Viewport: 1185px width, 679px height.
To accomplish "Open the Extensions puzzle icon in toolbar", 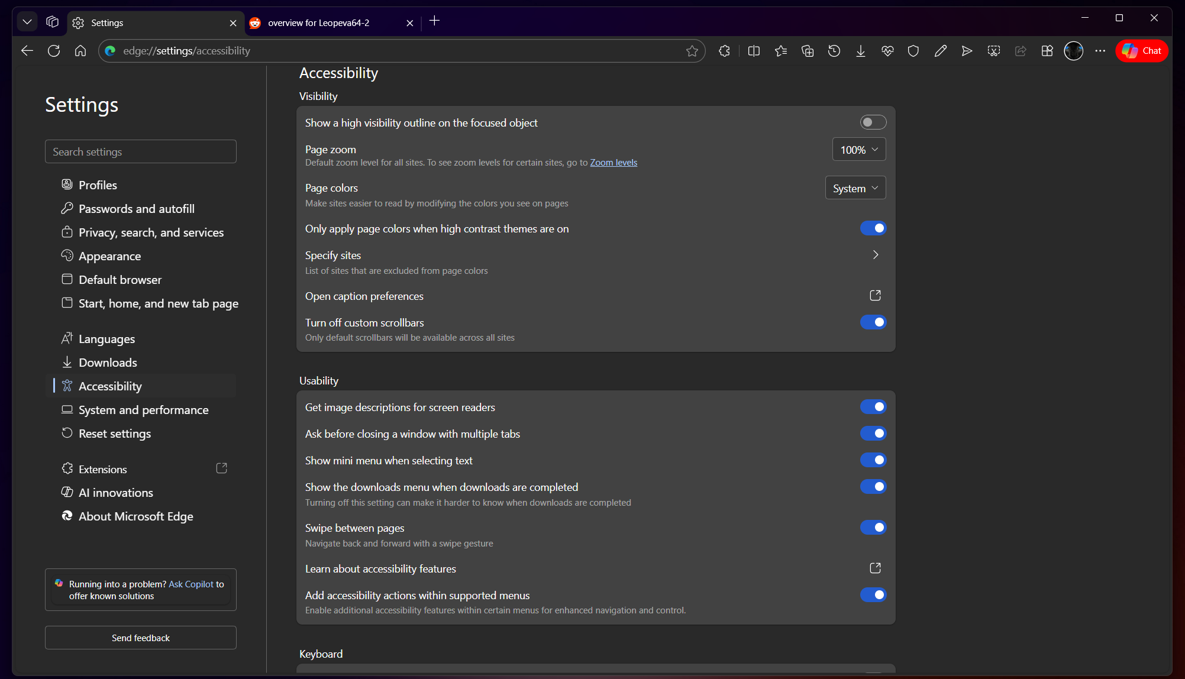I will (x=724, y=51).
